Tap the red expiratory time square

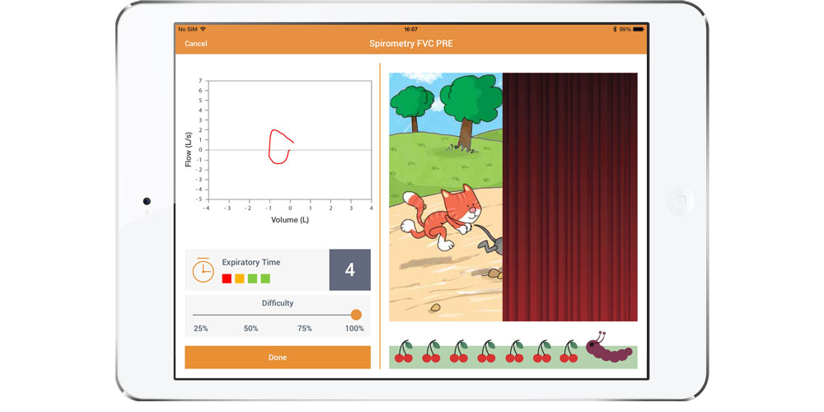pyautogui.click(x=227, y=279)
